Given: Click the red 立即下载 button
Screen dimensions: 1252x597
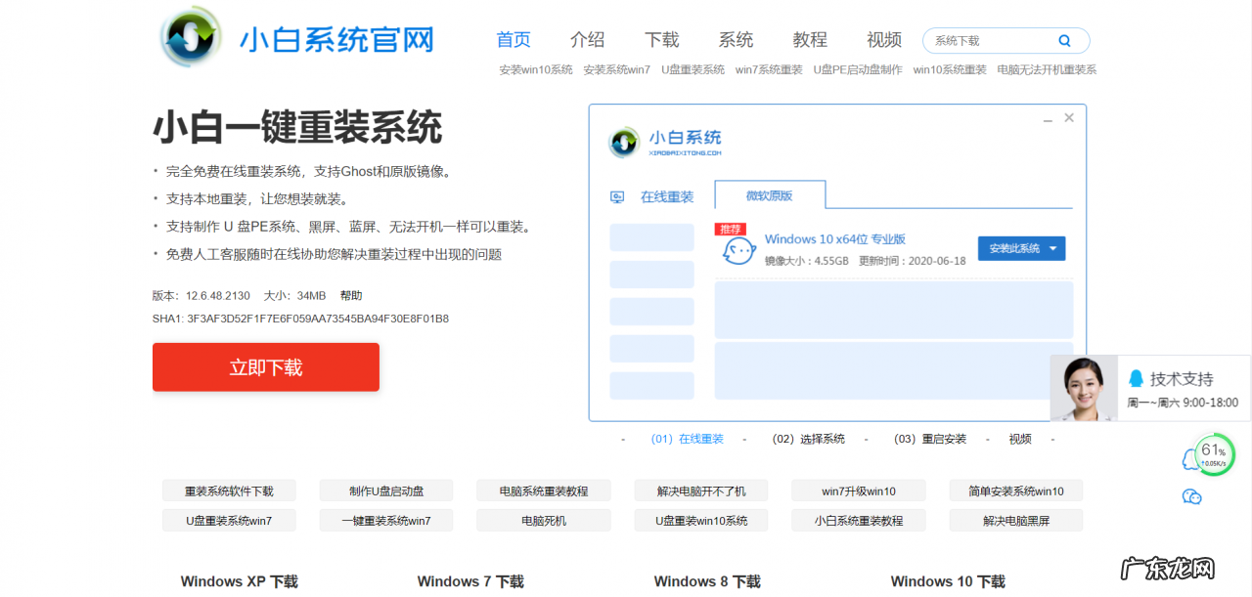Looking at the screenshot, I should [265, 367].
